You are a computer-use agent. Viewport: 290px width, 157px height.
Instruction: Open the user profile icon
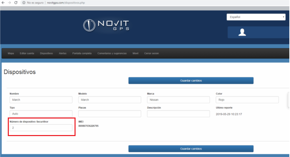(242, 32)
